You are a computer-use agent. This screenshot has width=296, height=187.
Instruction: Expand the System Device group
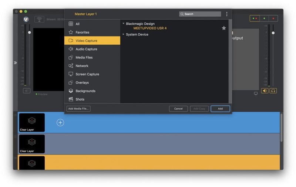[124, 34]
